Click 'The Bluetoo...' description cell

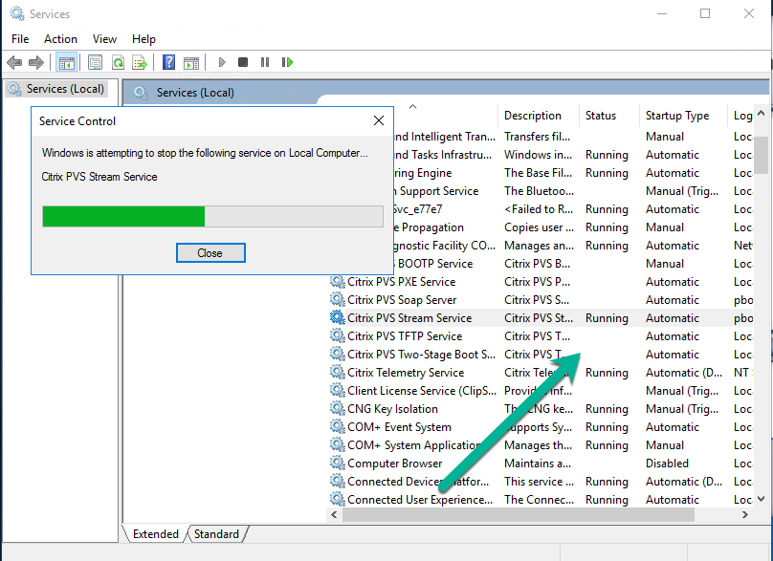[539, 190]
